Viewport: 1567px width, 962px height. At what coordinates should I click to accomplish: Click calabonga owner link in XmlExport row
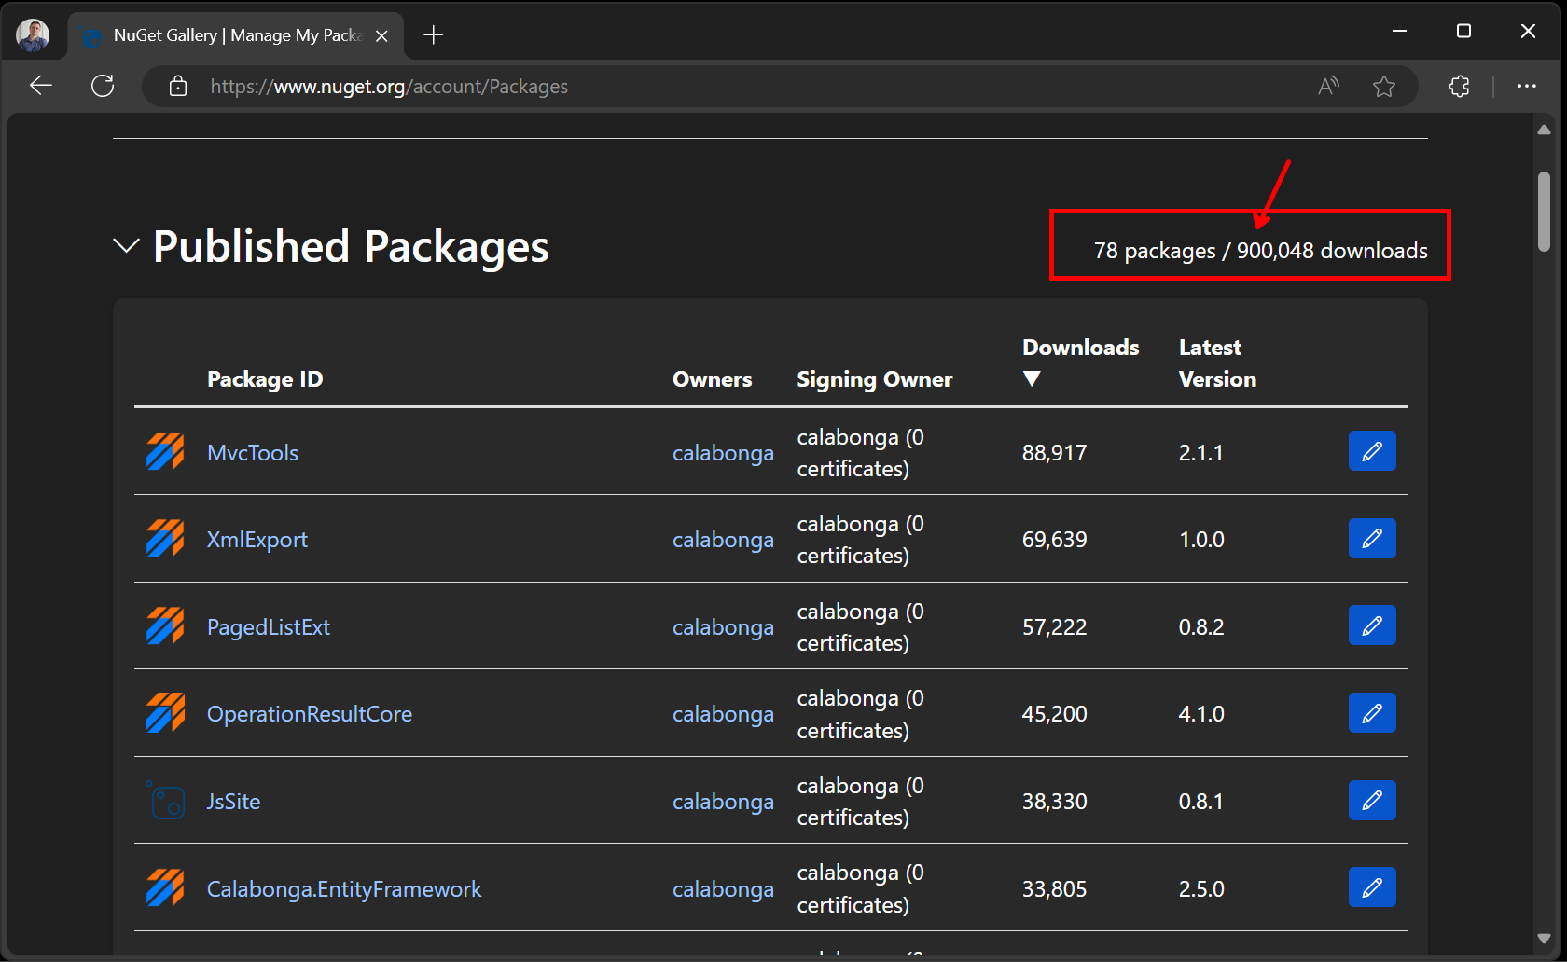pos(723,540)
